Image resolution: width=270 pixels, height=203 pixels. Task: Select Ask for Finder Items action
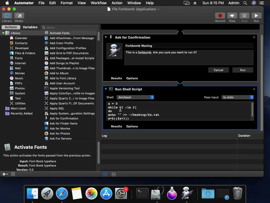click(x=64, y=124)
